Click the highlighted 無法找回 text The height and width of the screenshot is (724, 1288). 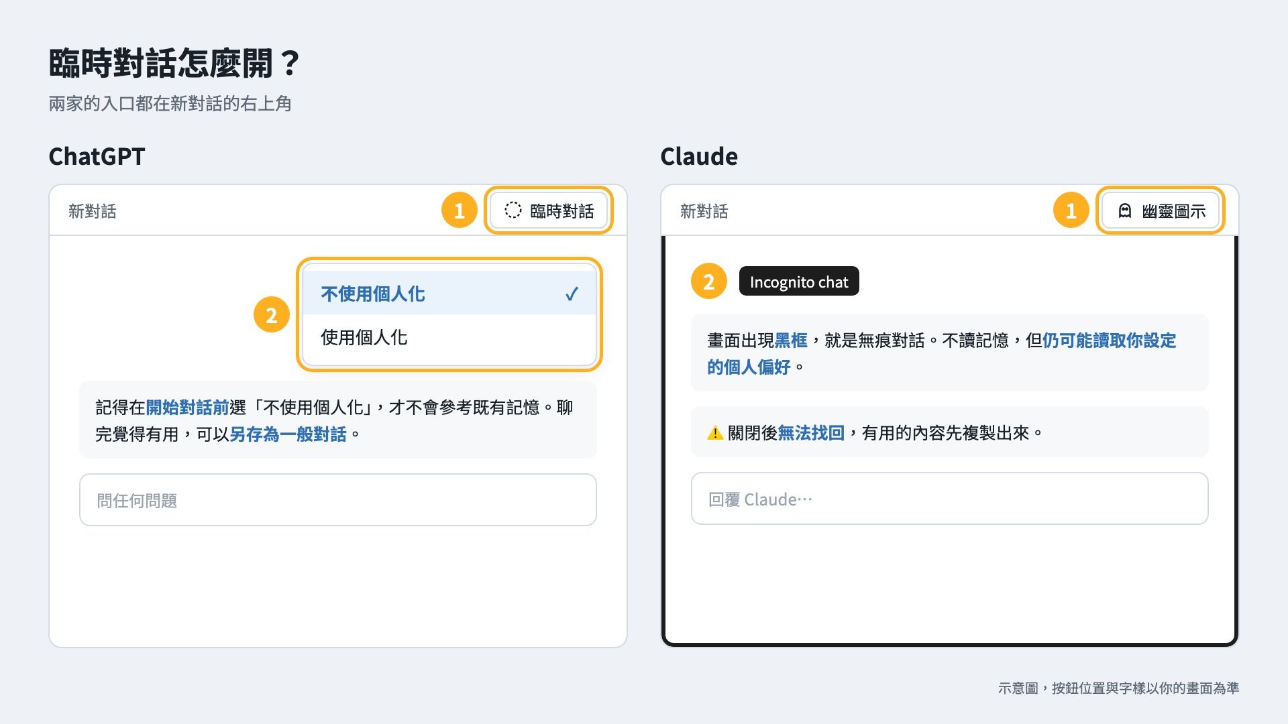coord(811,433)
